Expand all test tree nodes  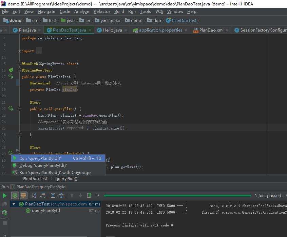click(53, 196)
